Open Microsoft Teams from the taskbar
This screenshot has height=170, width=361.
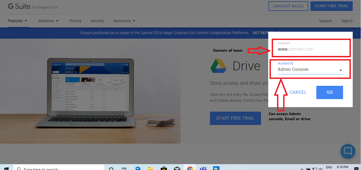pyautogui.click(x=203, y=168)
